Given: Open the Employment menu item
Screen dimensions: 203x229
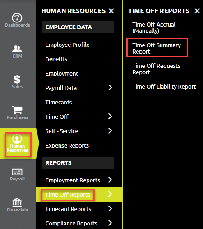Looking at the screenshot, I should pyautogui.click(x=62, y=74).
